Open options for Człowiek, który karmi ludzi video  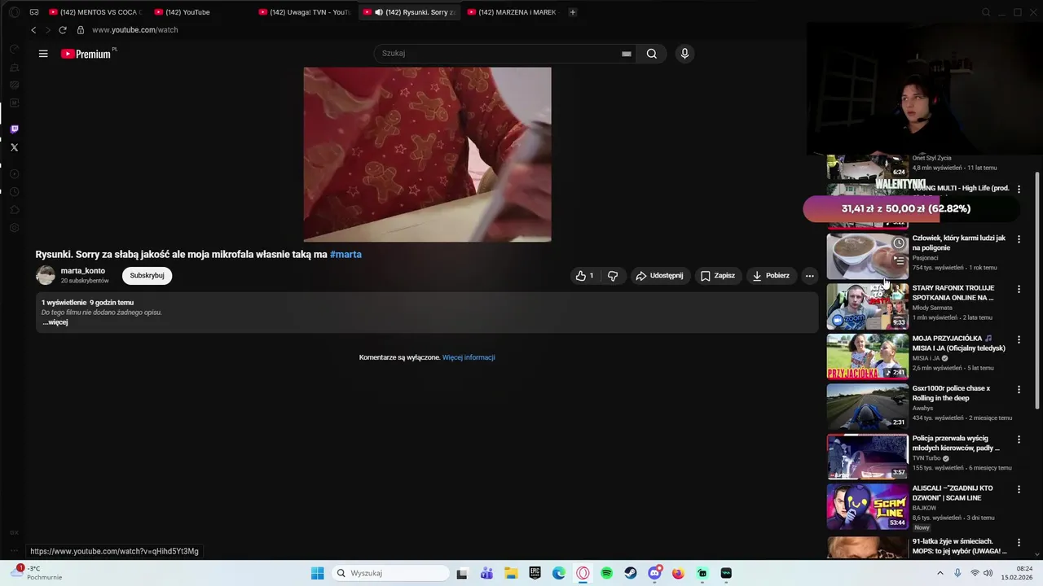click(x=1019, y=239)
